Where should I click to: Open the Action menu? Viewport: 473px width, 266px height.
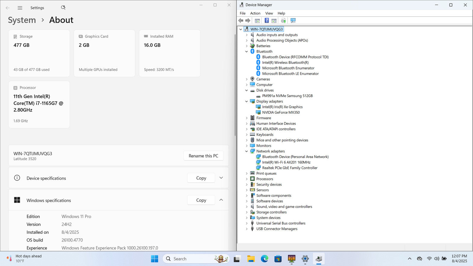pos(255,13)
